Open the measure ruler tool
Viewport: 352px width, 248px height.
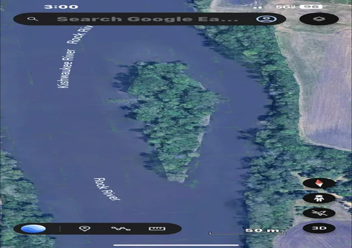tap(157, 229)
